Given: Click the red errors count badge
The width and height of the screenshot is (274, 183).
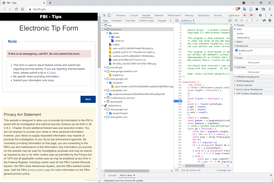Looking at the screenshot, I should coord(245,15).
